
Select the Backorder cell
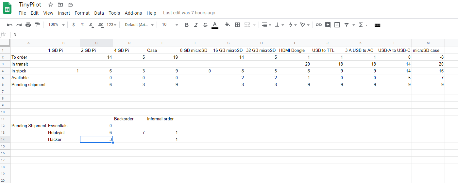click(x=129, y=119)
